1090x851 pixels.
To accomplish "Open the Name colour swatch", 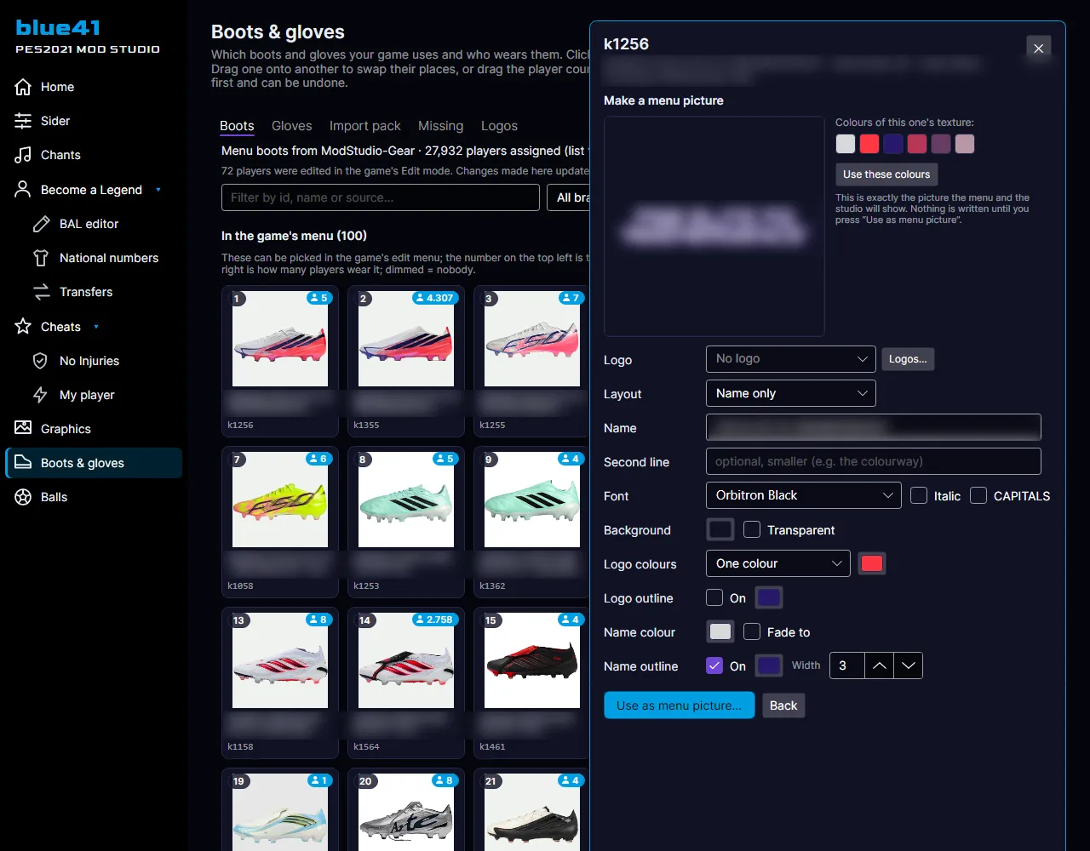I will [720, 631].
